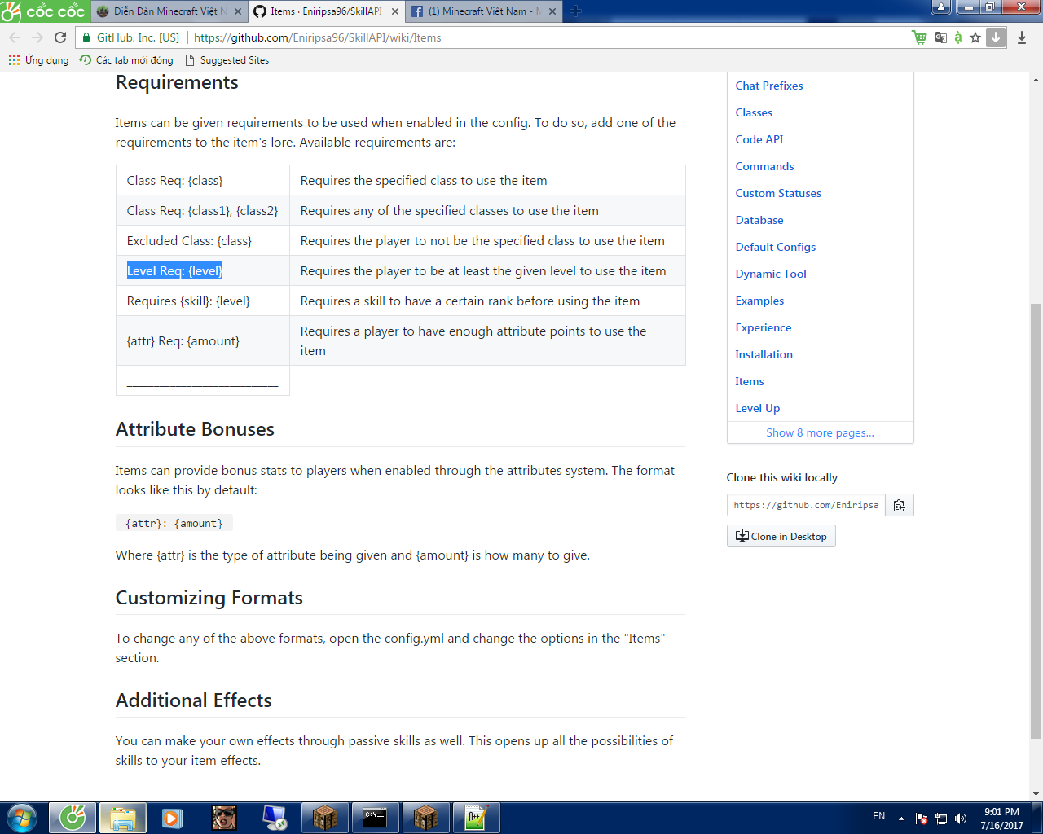Reload the current GitHub page

click(60, 37)
